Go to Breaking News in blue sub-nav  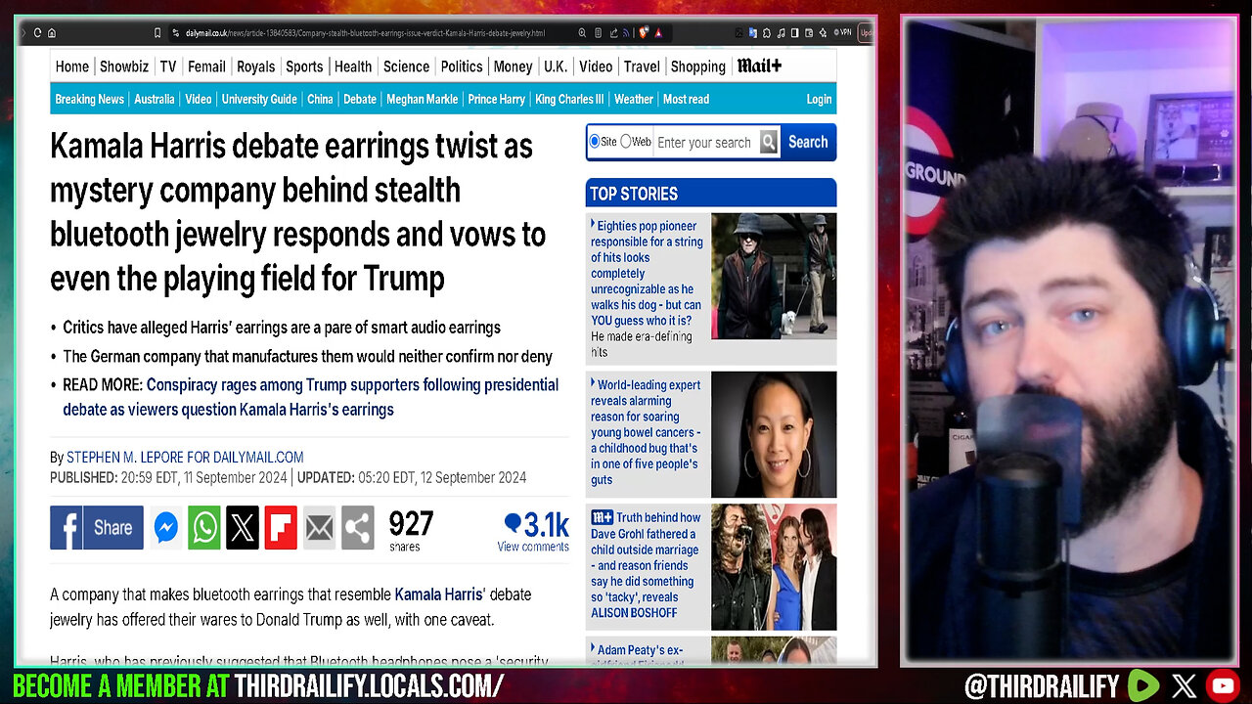pos(89,99)
